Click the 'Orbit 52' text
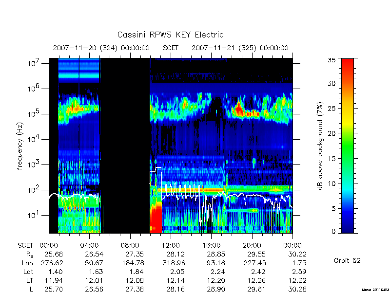The image size is (390, 292). (x=347, y=261)
